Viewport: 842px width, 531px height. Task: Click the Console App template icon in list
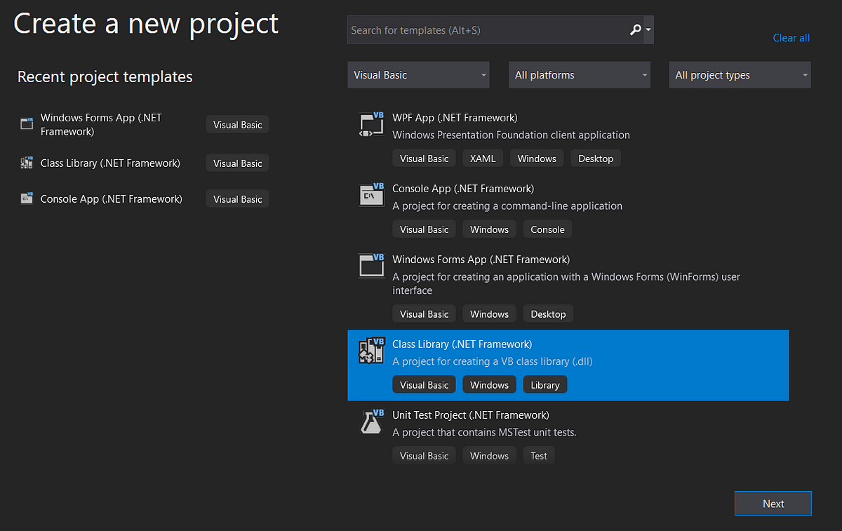tap(372, 195)
